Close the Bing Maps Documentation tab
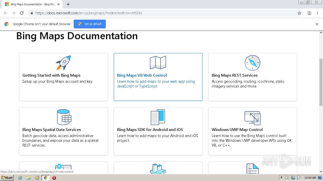The width and height of the screenshot is (323, 181). coord(59,4)
